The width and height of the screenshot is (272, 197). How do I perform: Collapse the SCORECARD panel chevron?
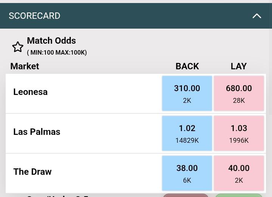pos(257,16)
